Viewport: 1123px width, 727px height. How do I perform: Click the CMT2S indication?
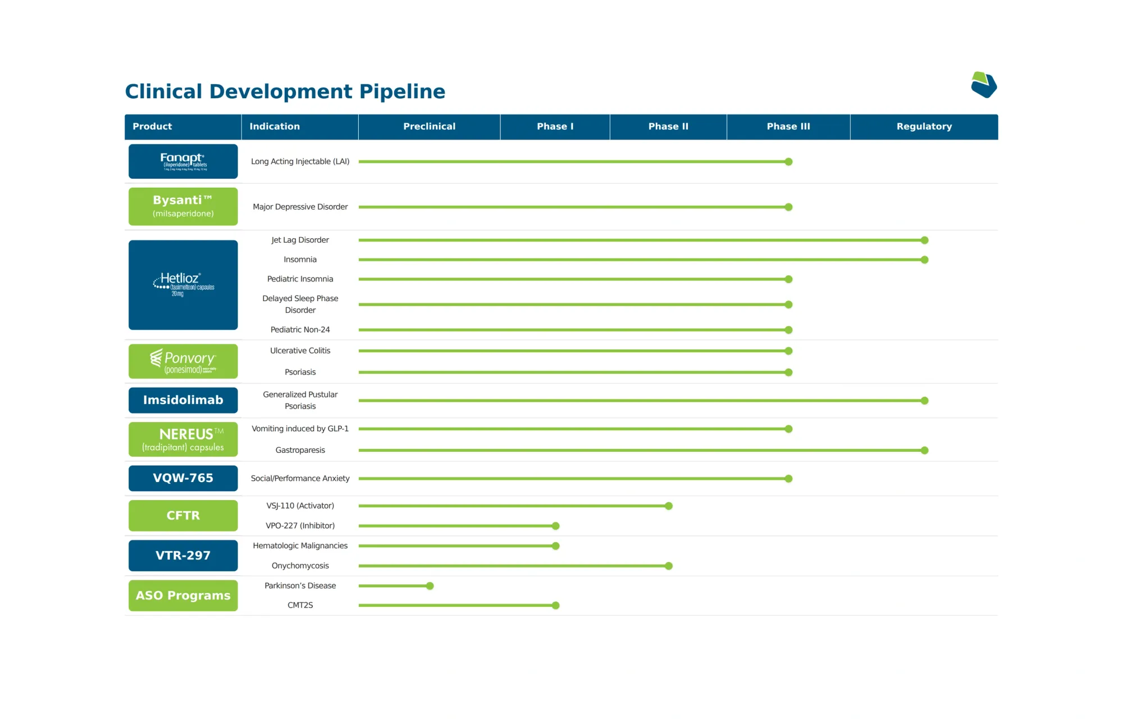click(300, 605)
